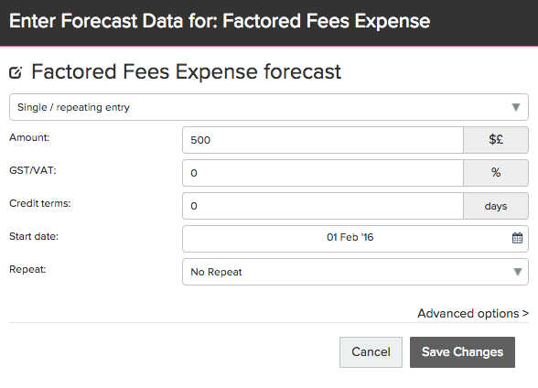Click the dialog title Enter Forecast Data
This screenshot has width=538, height=388.
pyautogui.click(x=220, y=21)
